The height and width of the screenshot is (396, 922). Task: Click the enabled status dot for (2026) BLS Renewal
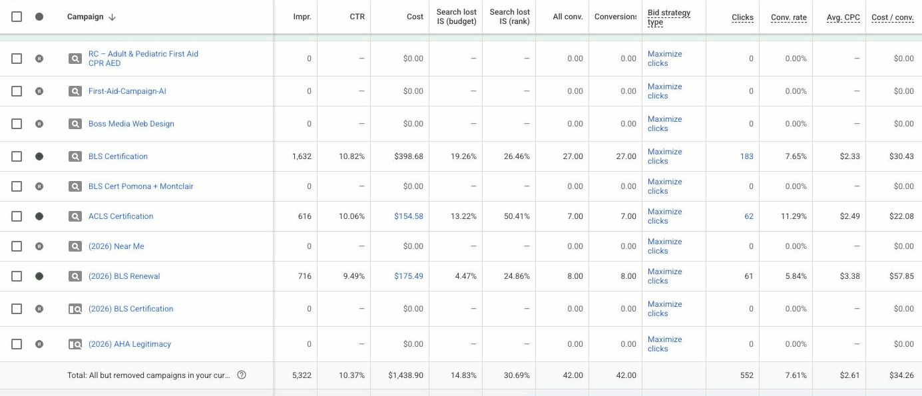click(x=39, y=276)
